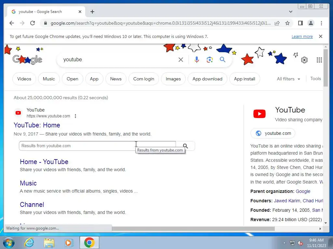
Task: Open a new tab with the plus button
Action: (x=92, y=12)
